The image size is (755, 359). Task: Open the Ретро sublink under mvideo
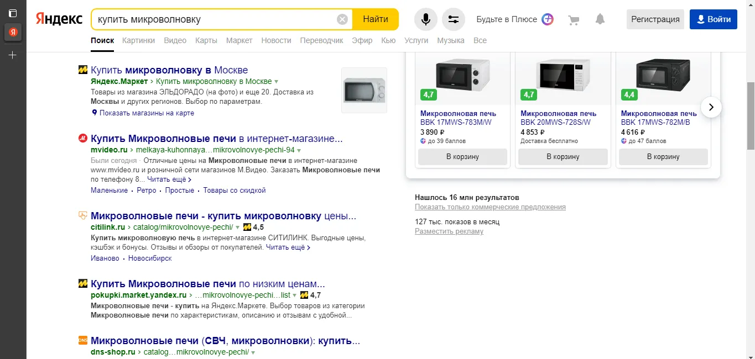coord(147,191)
